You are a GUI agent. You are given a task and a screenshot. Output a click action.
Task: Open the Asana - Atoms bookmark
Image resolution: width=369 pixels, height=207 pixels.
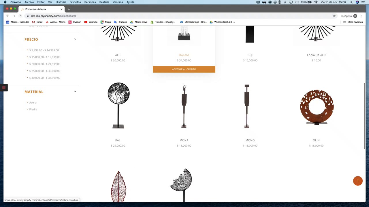point(56,22)
